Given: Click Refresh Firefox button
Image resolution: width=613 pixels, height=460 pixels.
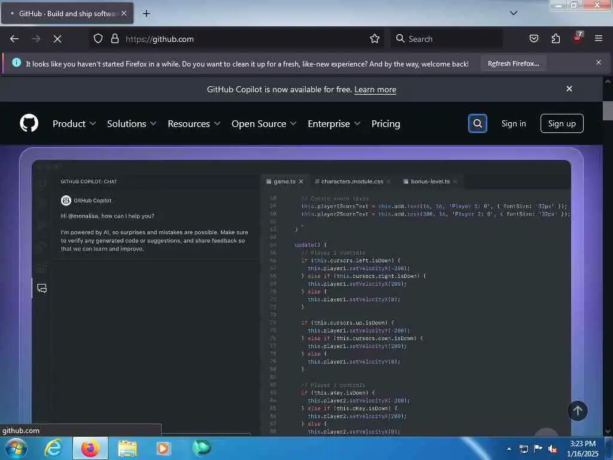Looking at the screenshot, I should point(513,63).
